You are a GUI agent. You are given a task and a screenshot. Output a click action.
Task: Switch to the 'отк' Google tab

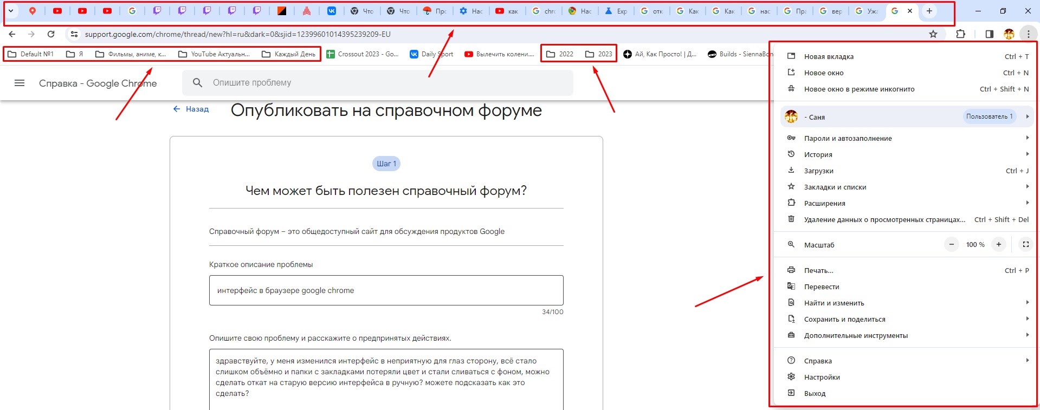[652, 11]
